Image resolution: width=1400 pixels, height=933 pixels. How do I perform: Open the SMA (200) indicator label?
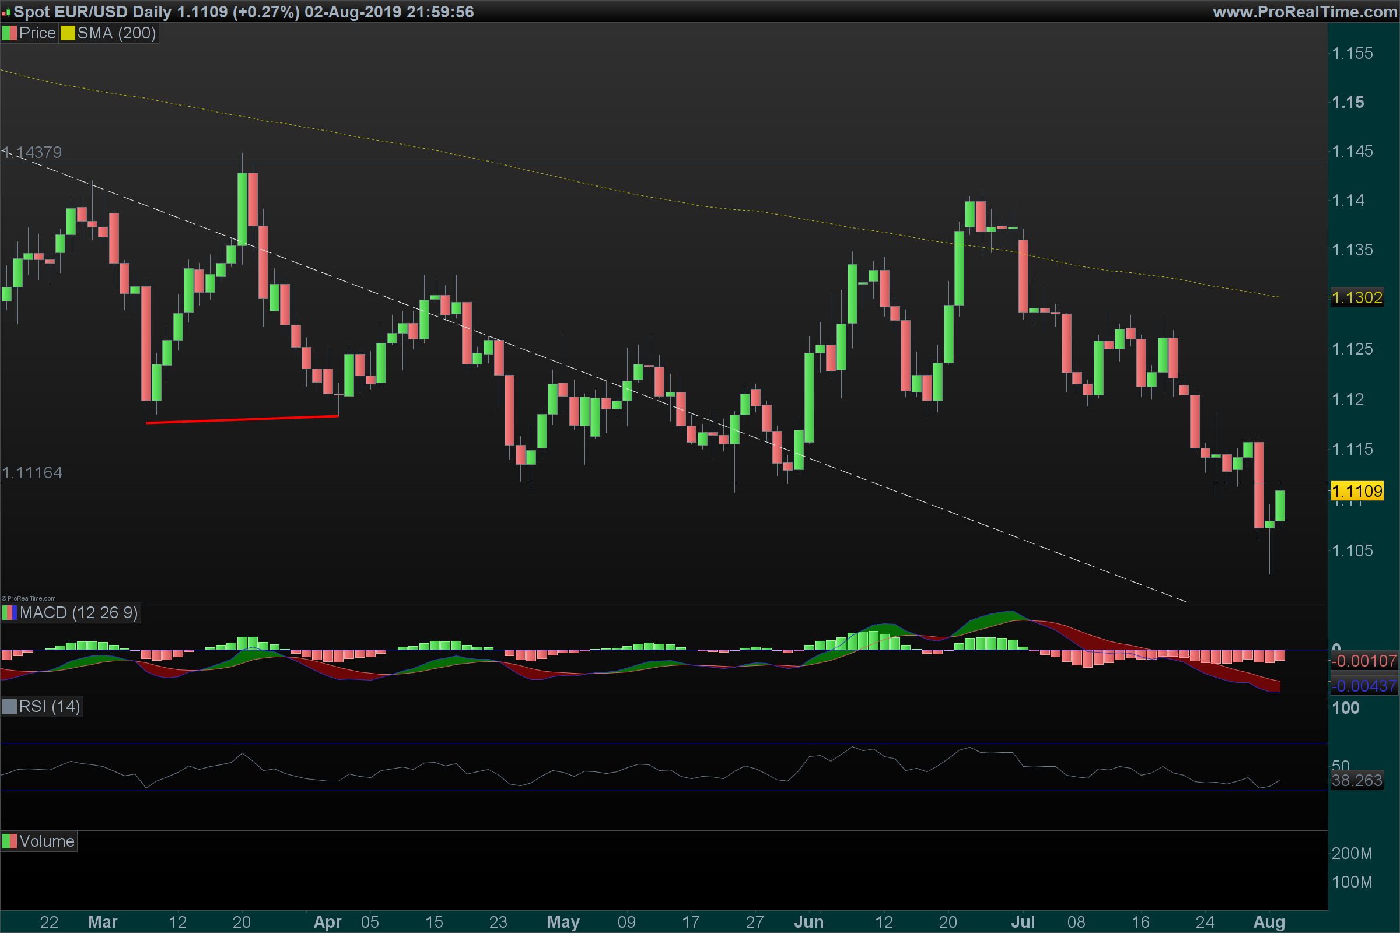(x=116, y=33)
